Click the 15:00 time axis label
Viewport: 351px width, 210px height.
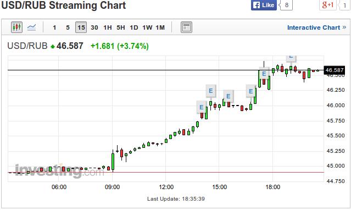pos(219,187)
